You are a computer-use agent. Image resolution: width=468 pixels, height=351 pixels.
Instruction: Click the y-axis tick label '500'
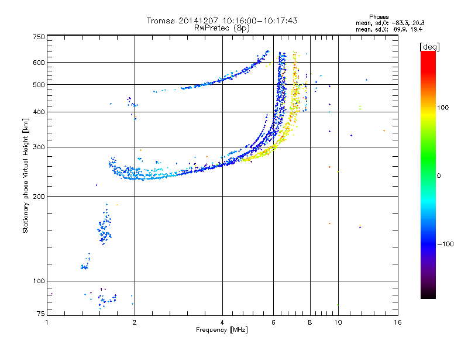[39, 84]
